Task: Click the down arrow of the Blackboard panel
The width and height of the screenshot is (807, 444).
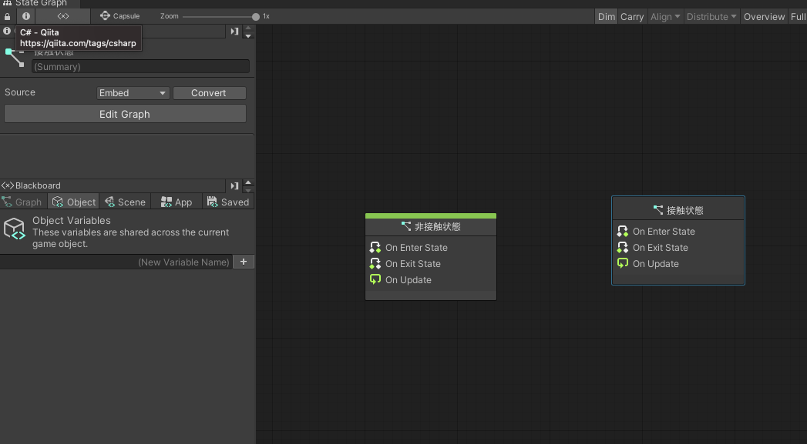Action: (x=248, y=189)
